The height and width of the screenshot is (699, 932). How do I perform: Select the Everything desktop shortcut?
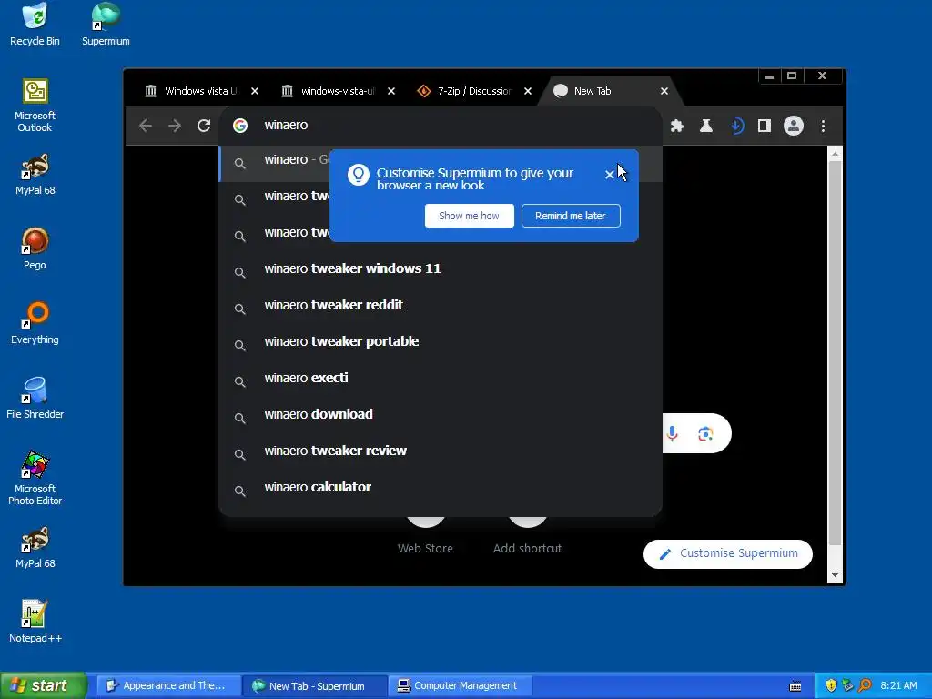[35, 323]
